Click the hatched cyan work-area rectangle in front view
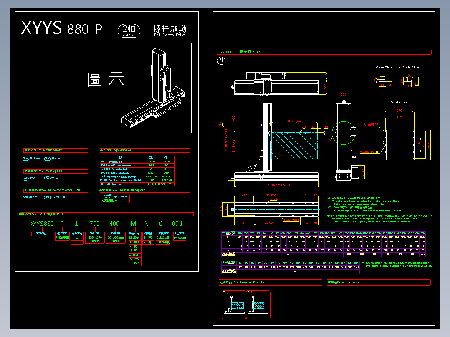 pyautogui.click(x=294, y=146)
